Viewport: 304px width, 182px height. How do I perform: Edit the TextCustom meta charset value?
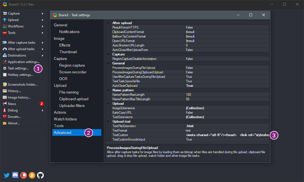click(227, 135)
